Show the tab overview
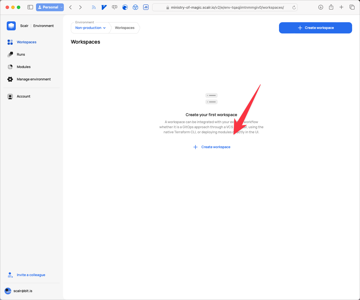 coord(352,7)
